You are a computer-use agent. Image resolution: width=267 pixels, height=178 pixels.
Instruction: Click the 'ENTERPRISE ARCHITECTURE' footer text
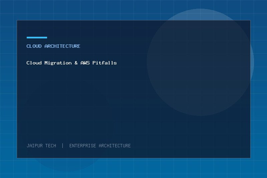tap(100, 146)
